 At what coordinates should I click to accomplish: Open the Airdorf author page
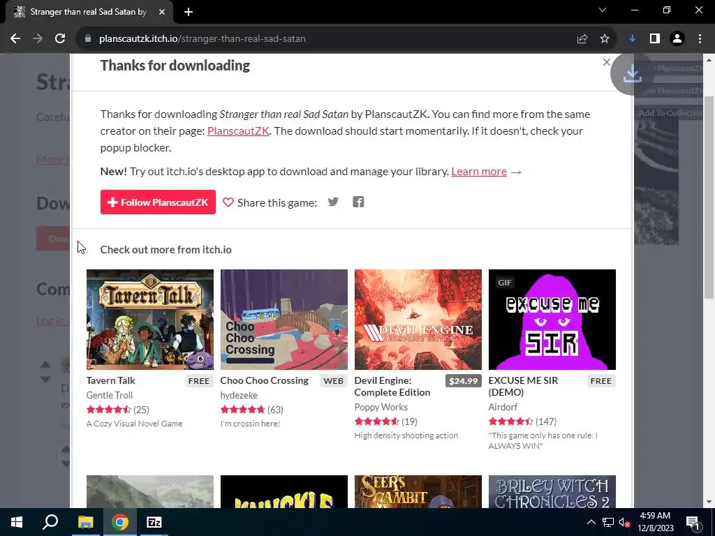tap(503, 407)
